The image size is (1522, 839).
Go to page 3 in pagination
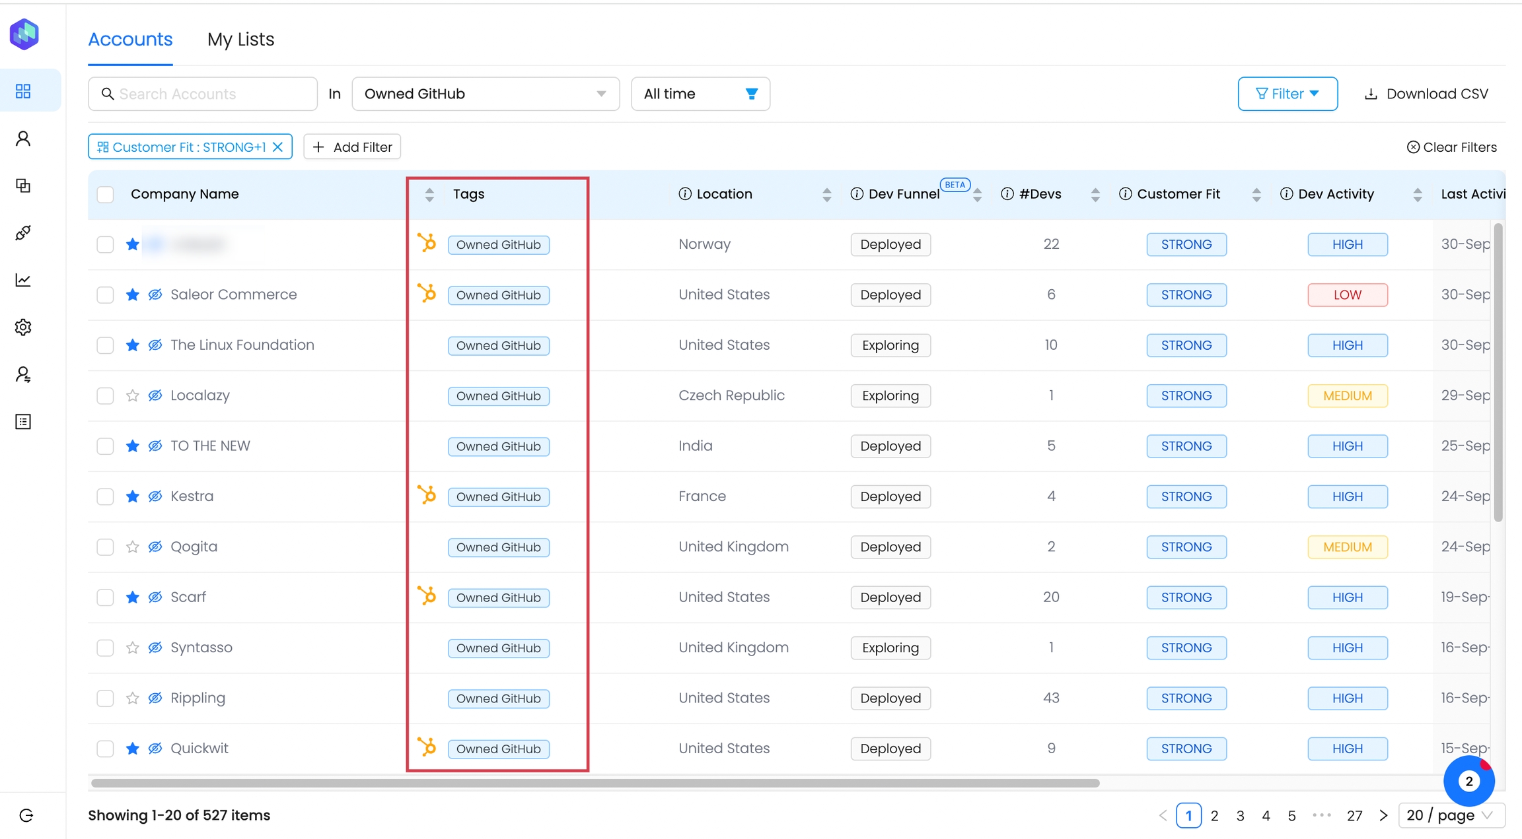[x=1240, y=815]
